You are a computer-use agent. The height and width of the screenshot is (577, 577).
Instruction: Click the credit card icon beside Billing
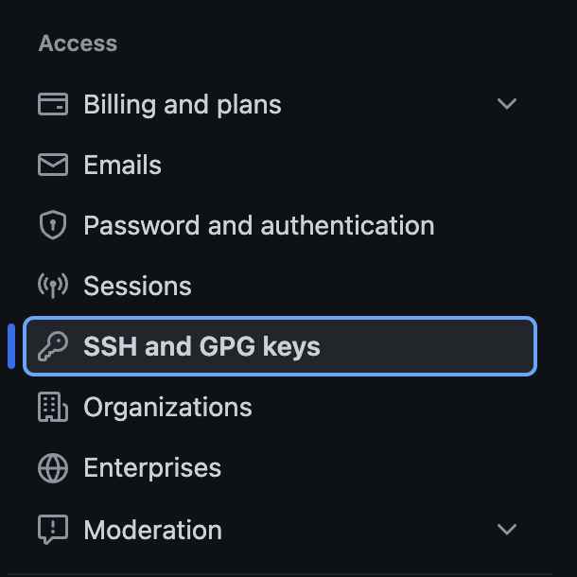tap(53, 104)
